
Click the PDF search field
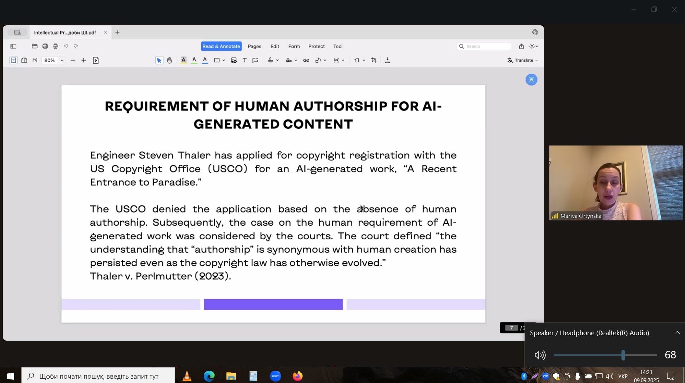487,46
